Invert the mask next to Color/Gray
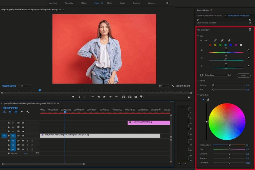This screenshot has height=170, width=255. coord(230,75)
